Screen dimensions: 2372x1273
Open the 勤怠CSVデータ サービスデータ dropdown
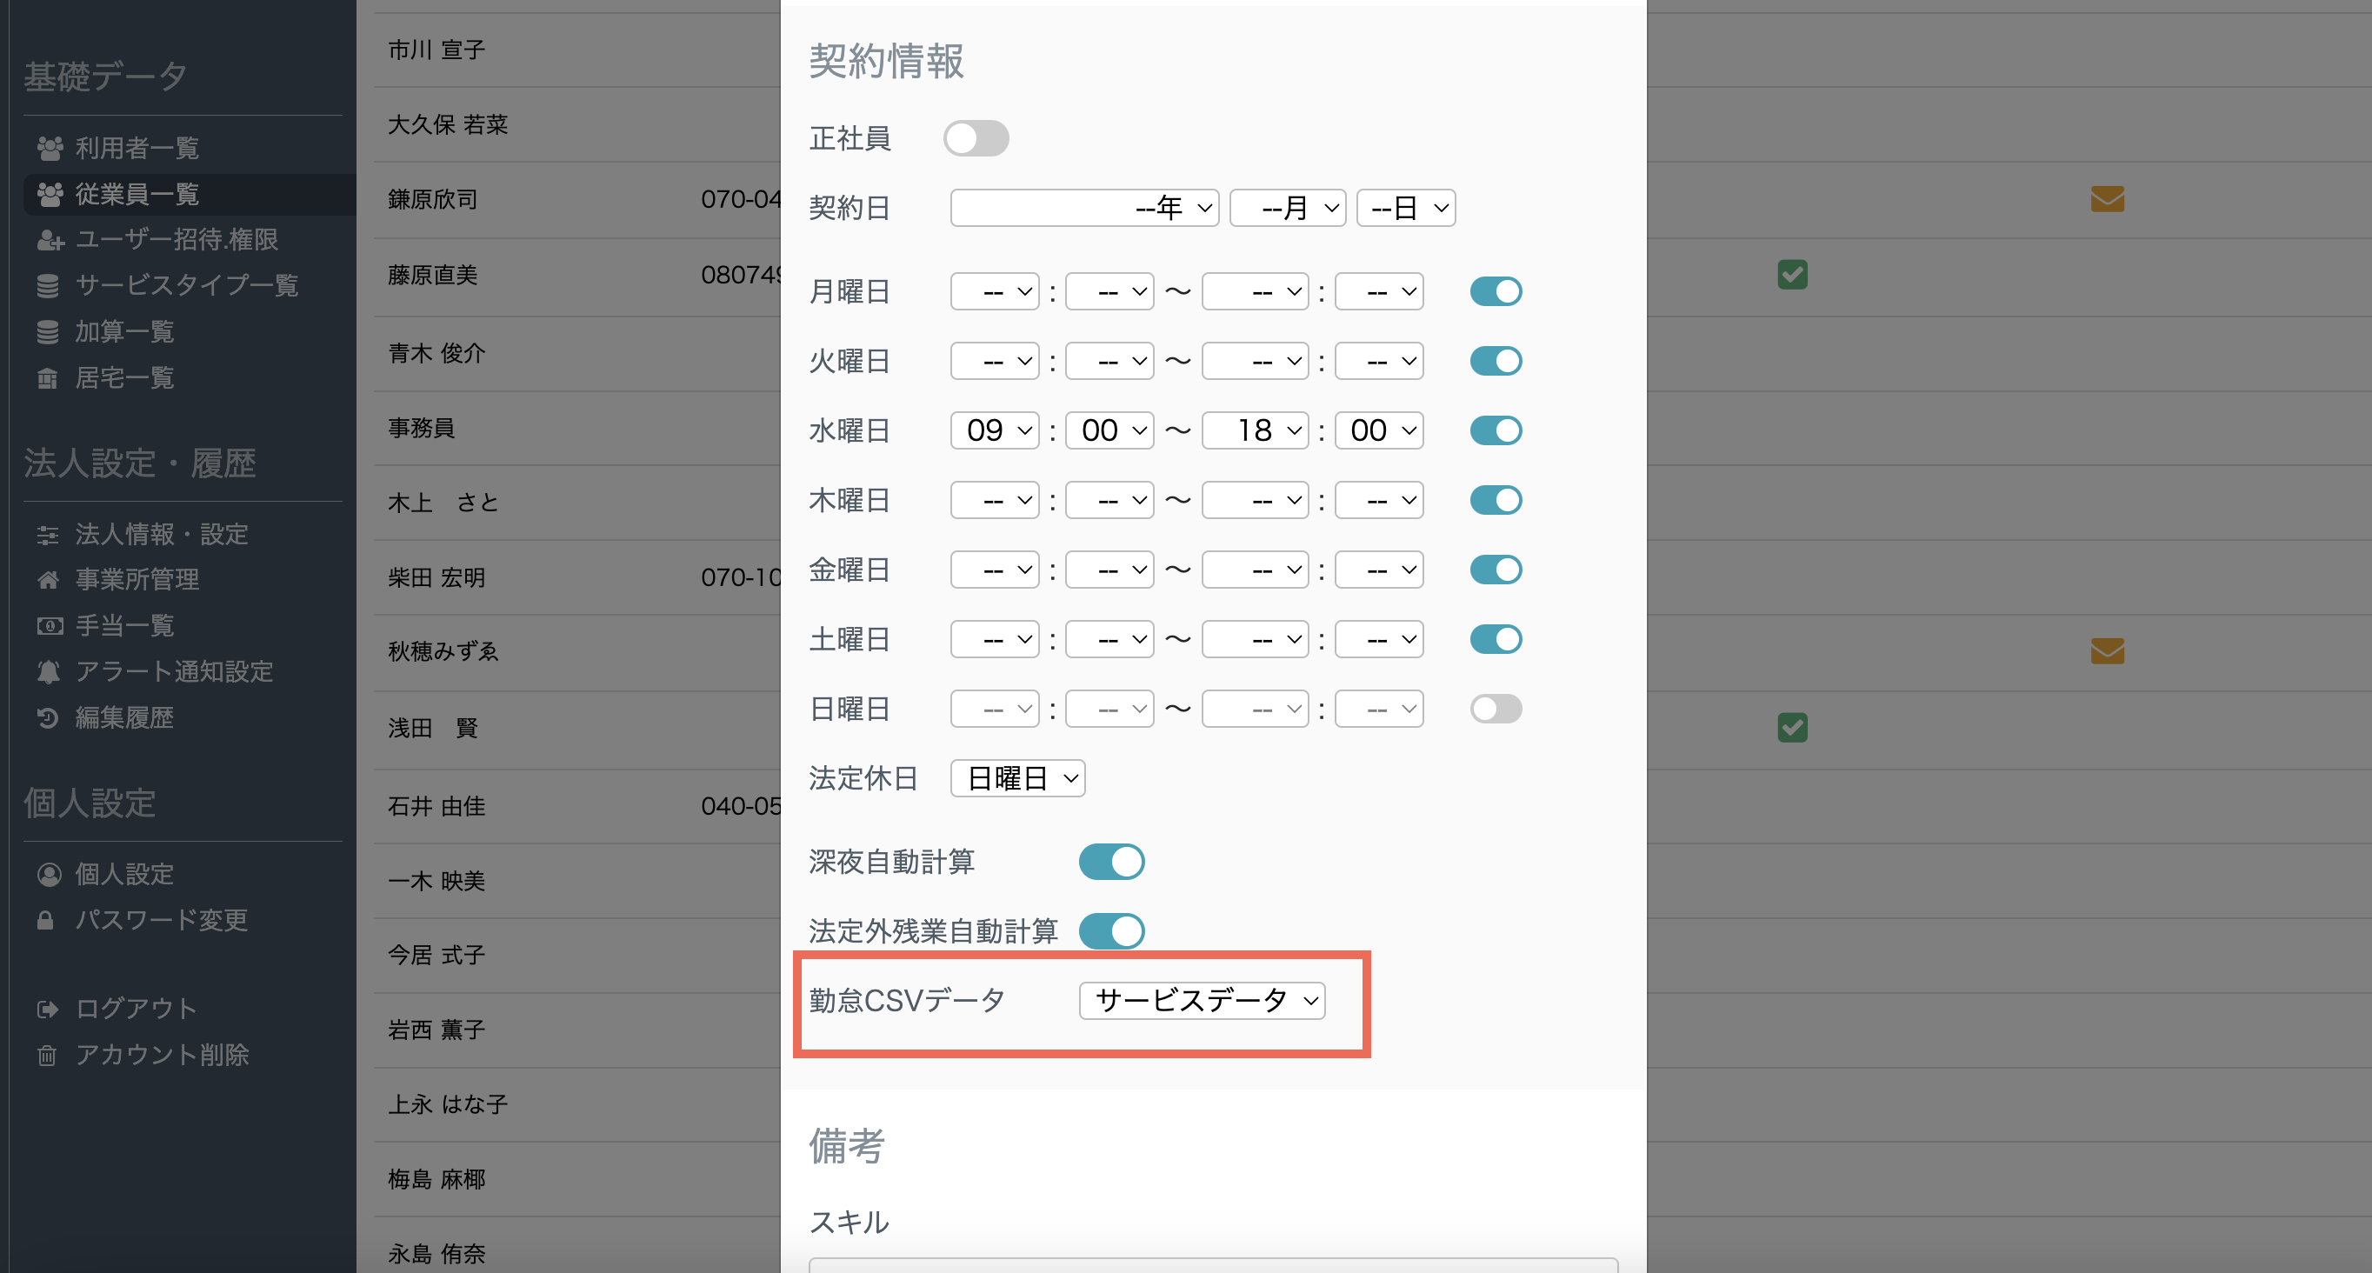(1202, 1001)
